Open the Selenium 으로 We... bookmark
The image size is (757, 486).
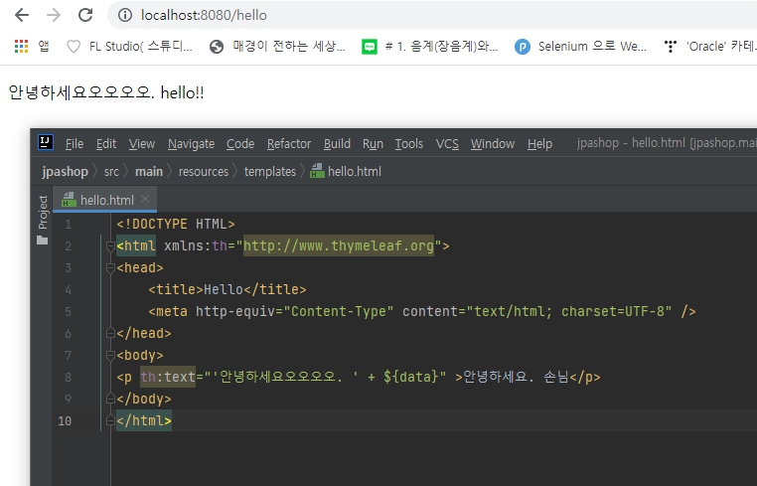coord(580,47)
